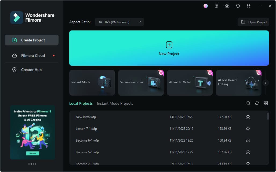Toggle grid view for project list
The height and width of the screenshot is (172, 276).
(266, 103)
